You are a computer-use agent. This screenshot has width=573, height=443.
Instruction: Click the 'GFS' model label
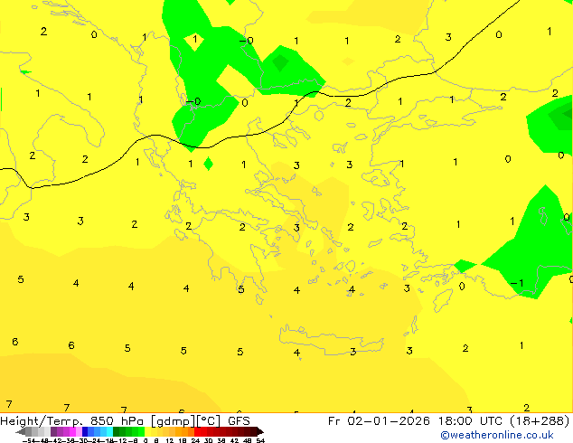pyautogui.click(x=239, y=421)
